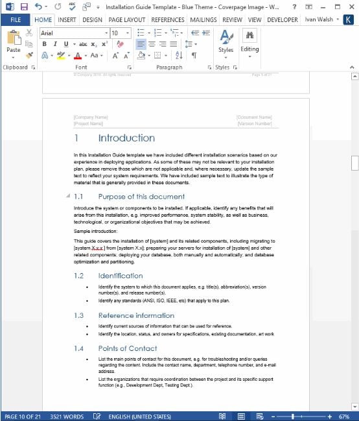Open the Paste options dropdown arrow

point(13,58)
